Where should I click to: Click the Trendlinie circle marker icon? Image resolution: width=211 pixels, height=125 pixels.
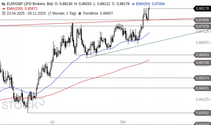point(79,13)
